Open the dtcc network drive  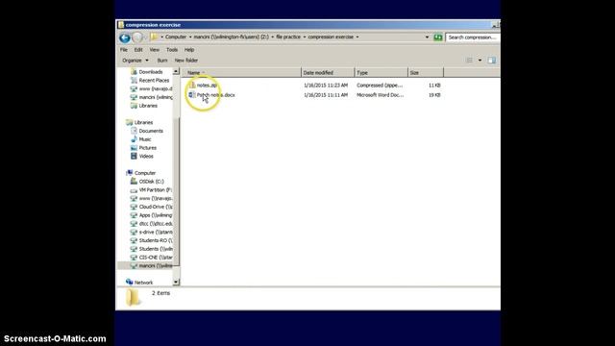coord(156,224)
